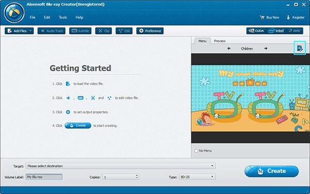The width and height of the screenshot is (310, 194).
Task: Close the Blu-ray Creator window
Action: (304, 4)
